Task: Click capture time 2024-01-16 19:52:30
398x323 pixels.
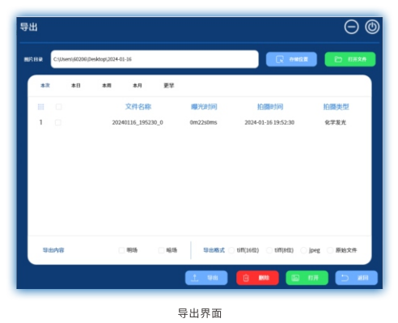Action: coord(269,122)
